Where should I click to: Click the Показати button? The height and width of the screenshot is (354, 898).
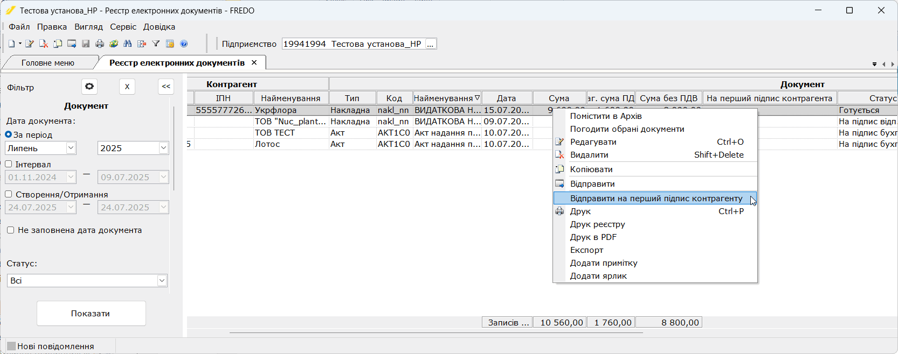click(91, 313)
